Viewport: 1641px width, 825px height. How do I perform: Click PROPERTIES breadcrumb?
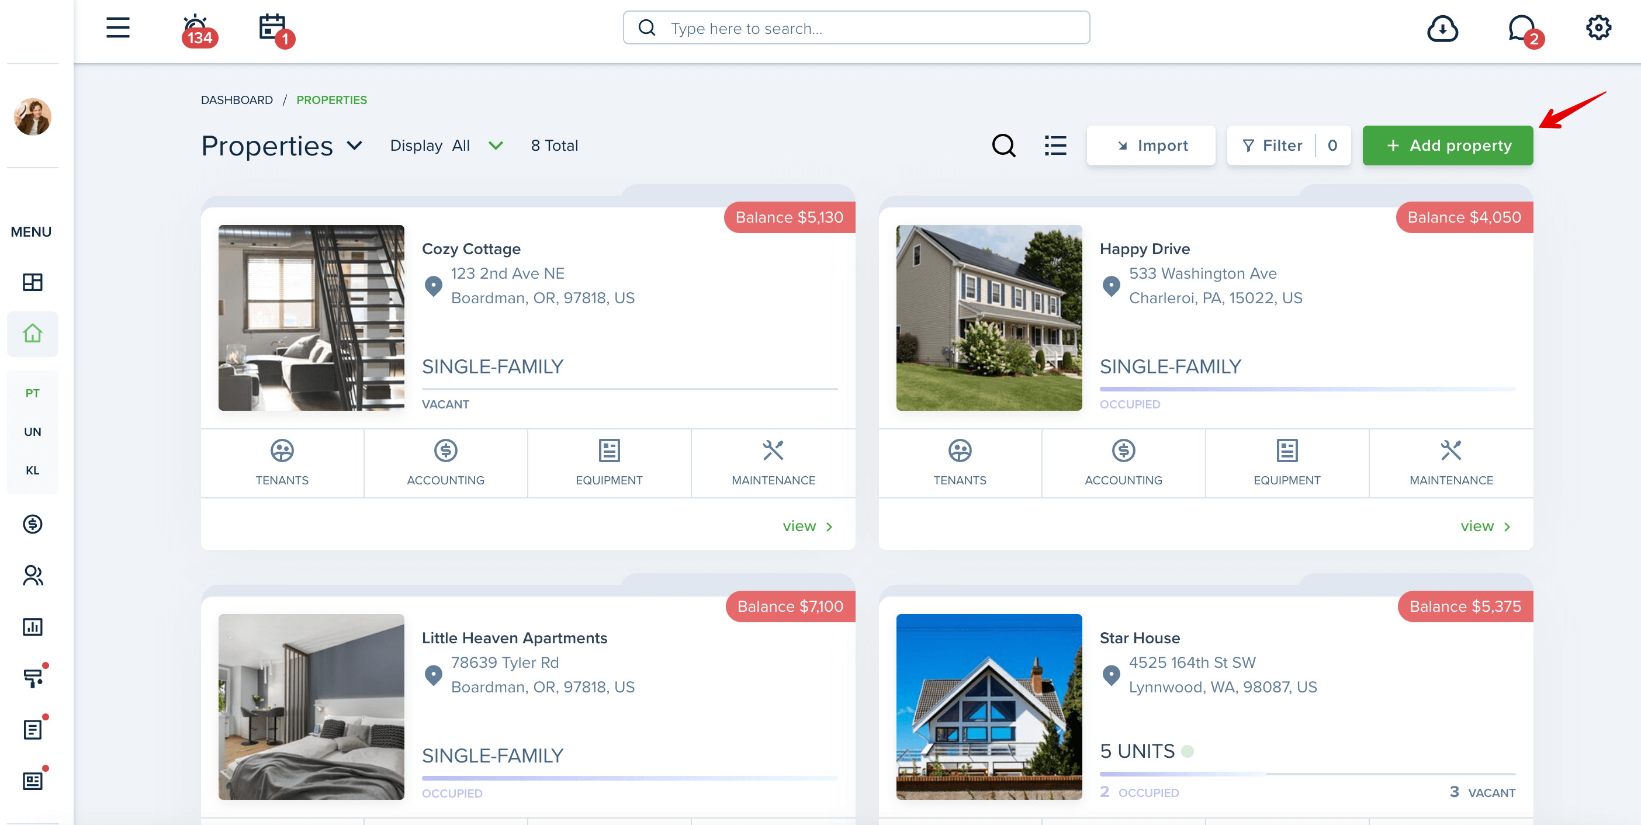pos(331,100)
